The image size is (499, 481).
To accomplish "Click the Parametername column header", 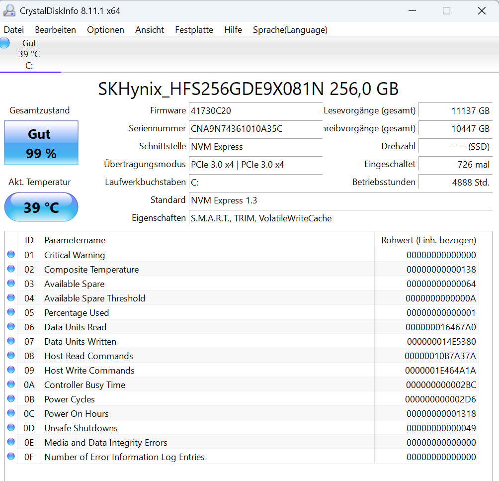I will [75, 240].
